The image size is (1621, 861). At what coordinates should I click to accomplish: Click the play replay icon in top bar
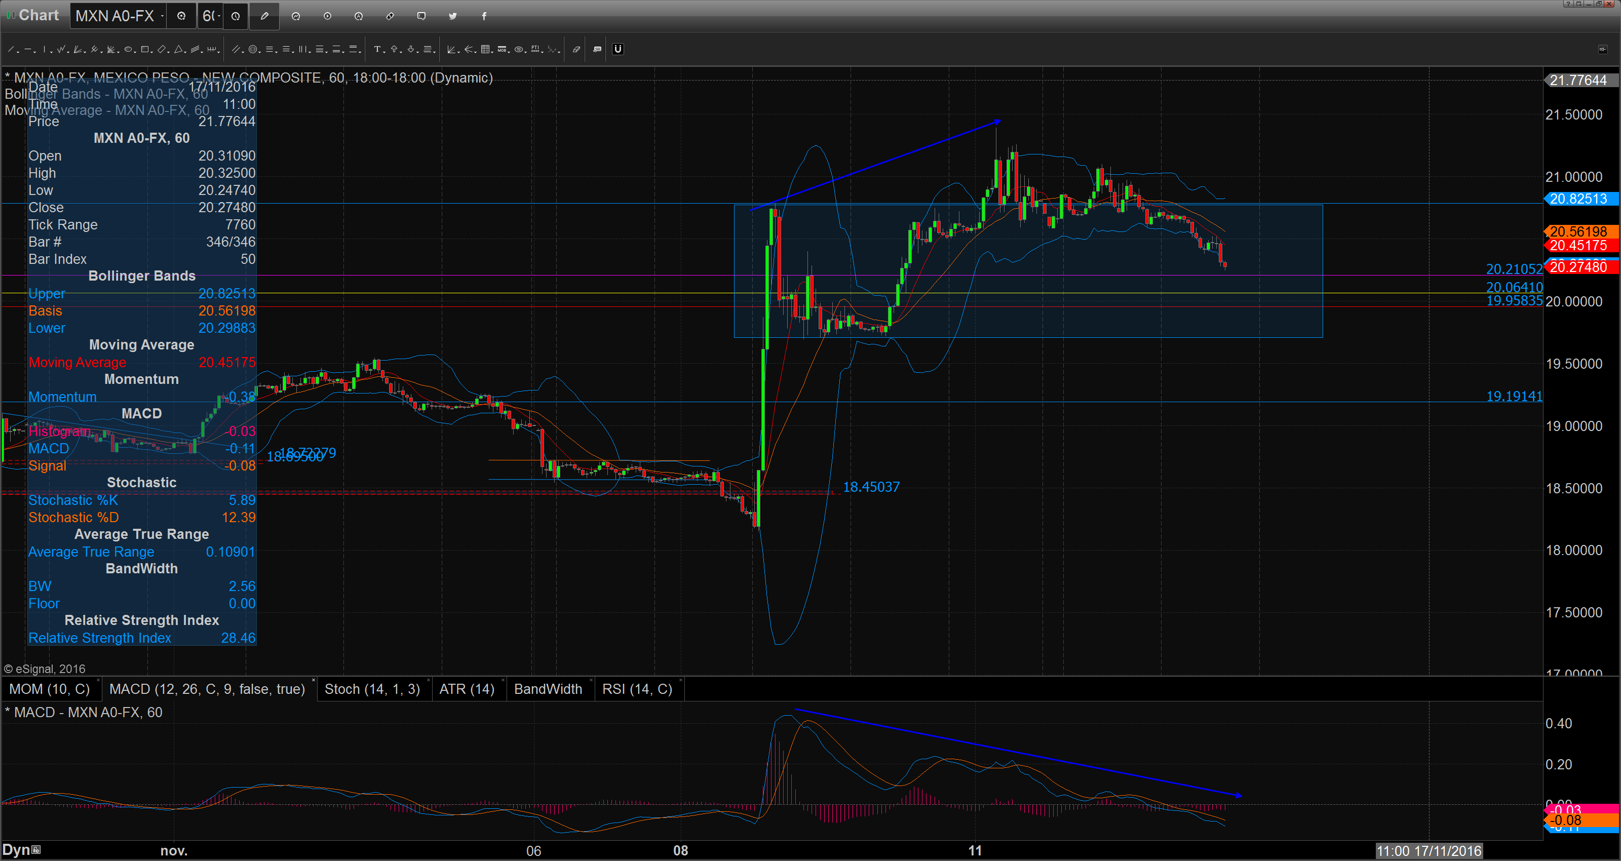327,16
